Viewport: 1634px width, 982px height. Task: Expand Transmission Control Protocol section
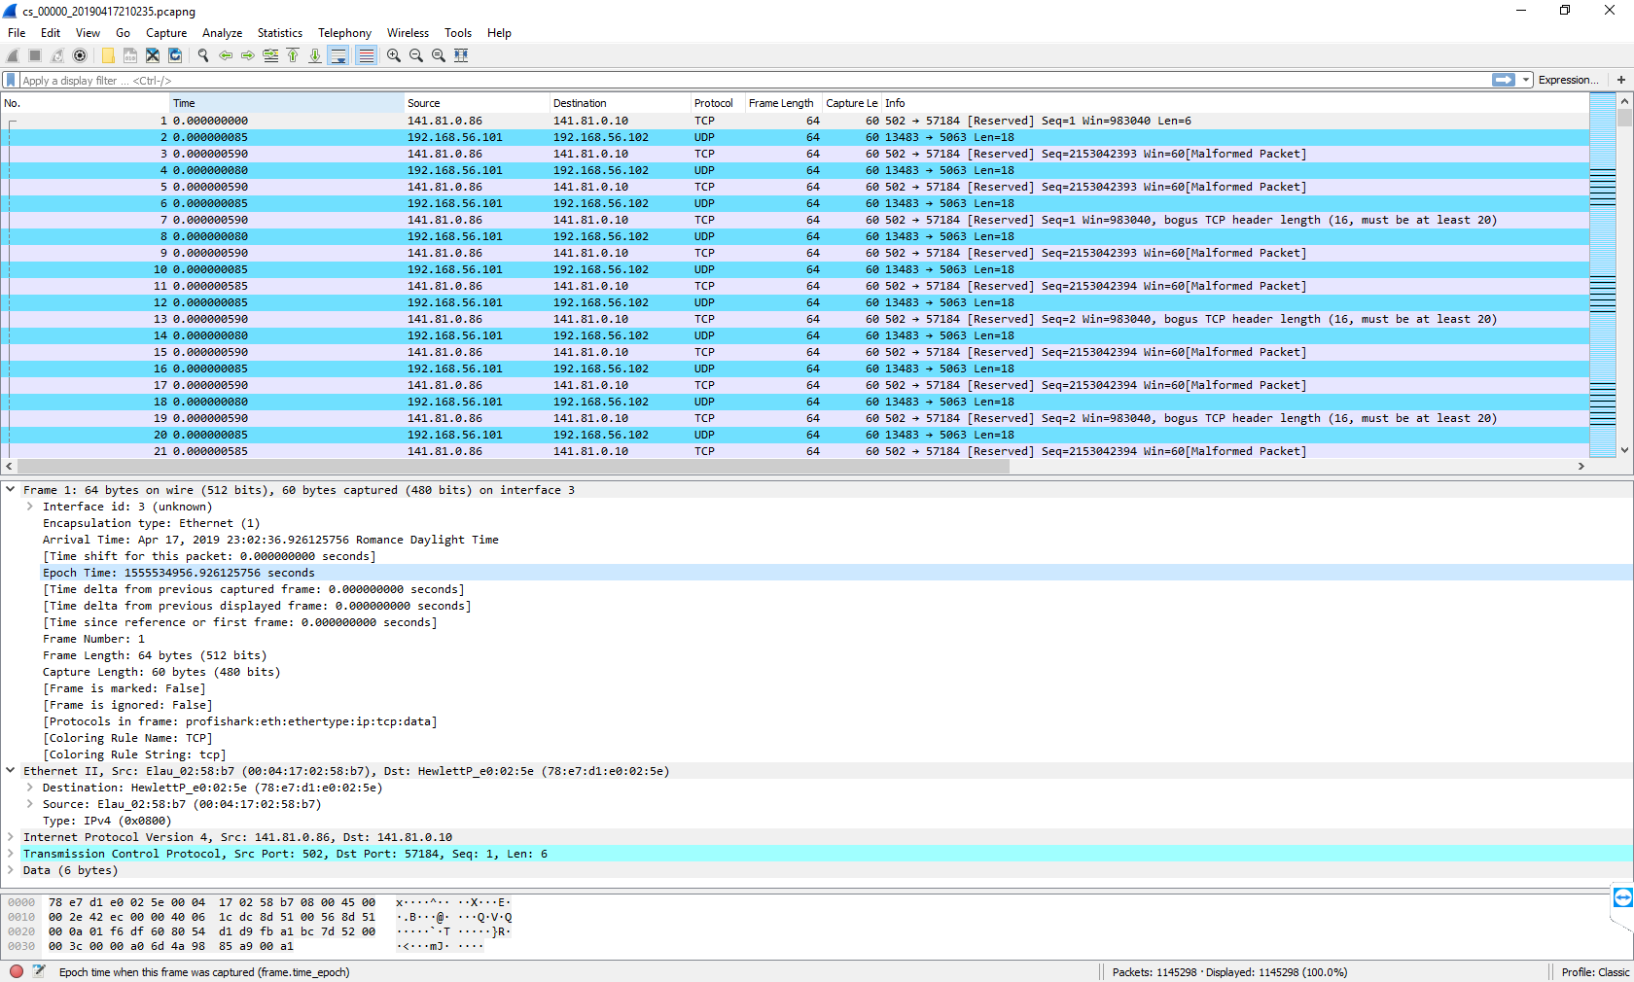(x=11, y=854)
